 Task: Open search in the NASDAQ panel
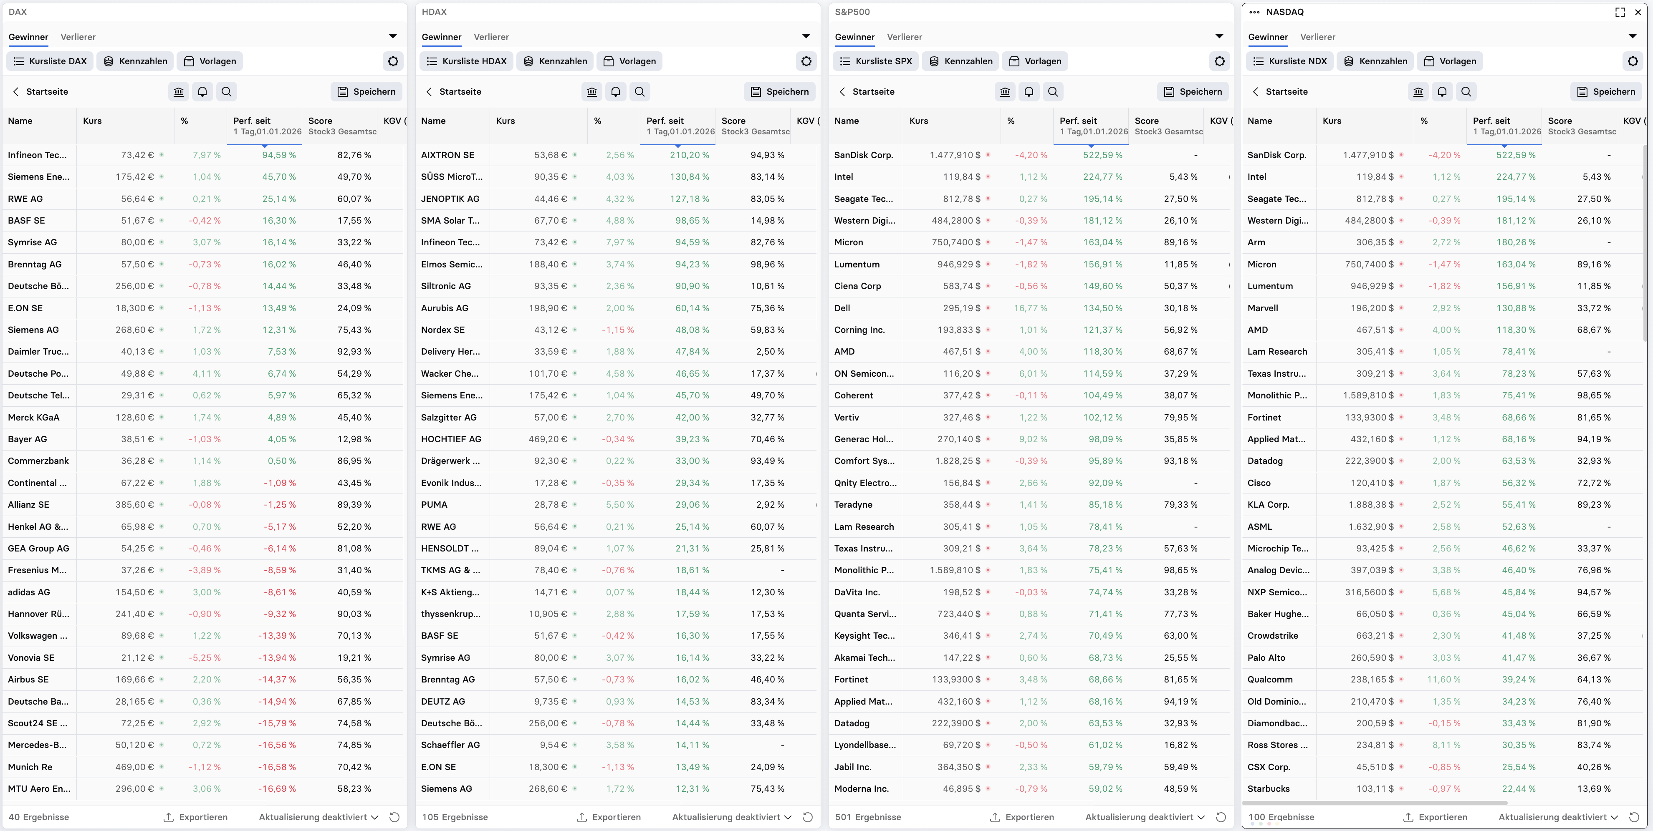pos(1466,92)
